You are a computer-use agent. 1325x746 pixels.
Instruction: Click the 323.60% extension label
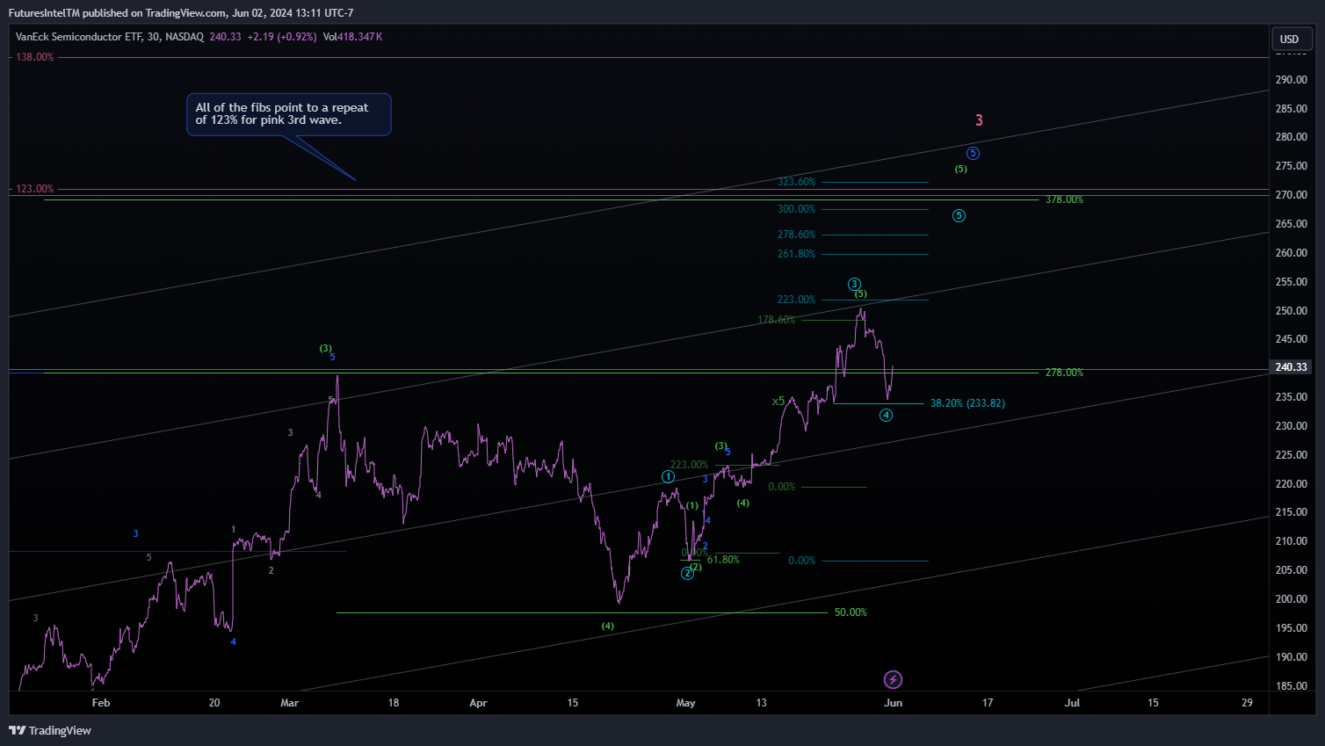tap(796, 182)
